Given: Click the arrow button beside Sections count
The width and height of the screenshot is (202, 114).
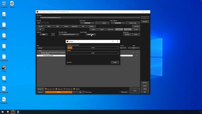Looking at the screenshot, I should [53, 35].
